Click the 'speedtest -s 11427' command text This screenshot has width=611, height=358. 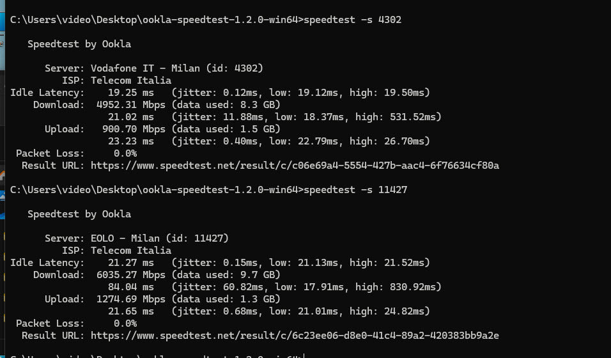click(x=355, y=190)
